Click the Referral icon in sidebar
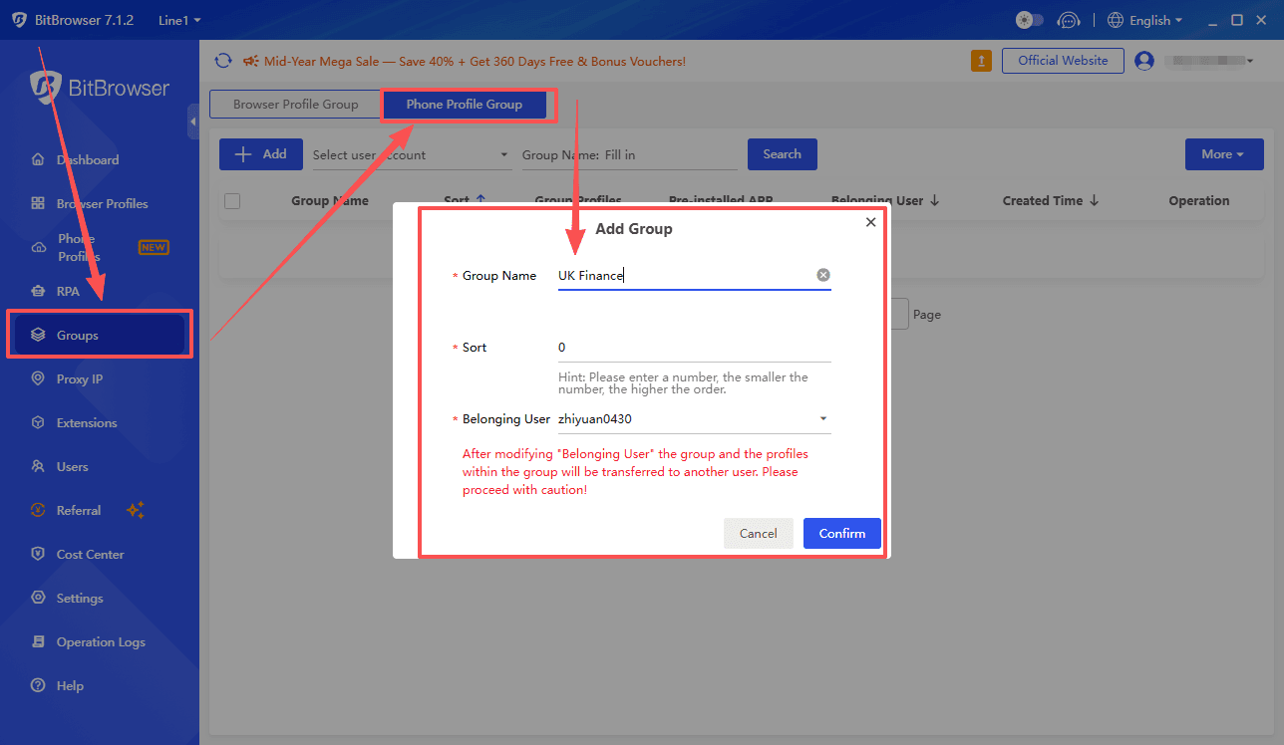The width and height of the screenshot is (1284, 745). click(x=38, y=510)
